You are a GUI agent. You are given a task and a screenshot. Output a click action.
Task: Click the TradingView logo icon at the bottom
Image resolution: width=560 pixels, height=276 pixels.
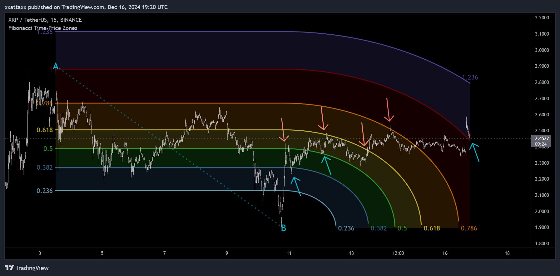(9, 268)
